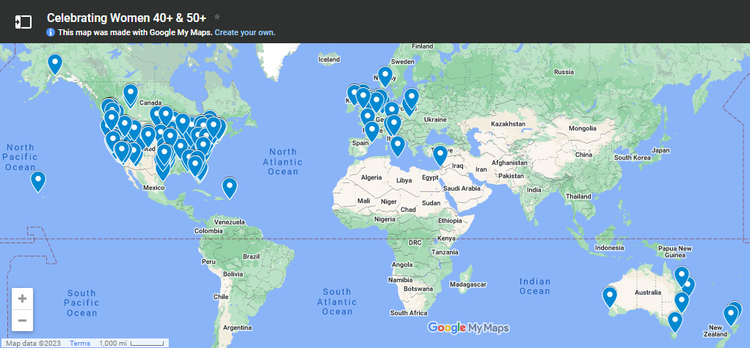The image size is (750, 348).
Task: Click the 'Indonesia' label
Action: pos(609,248)
